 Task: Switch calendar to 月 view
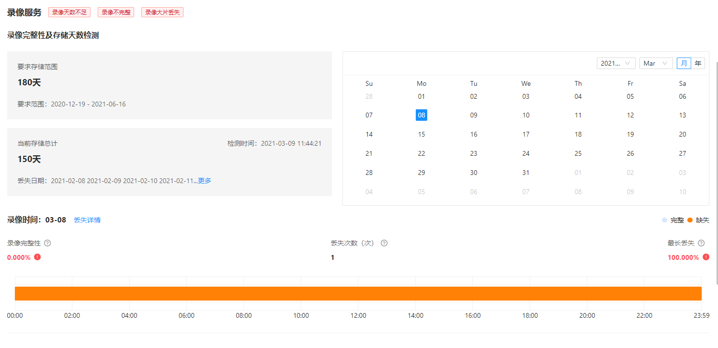click(x=684, y=63)
